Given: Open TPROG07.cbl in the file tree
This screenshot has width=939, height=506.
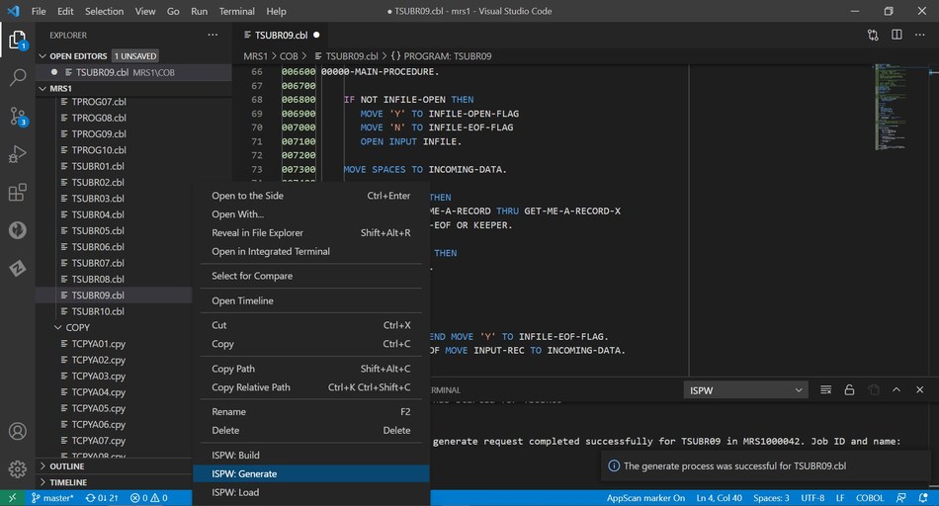Looking at the screenshot, I should coord(99,102).
